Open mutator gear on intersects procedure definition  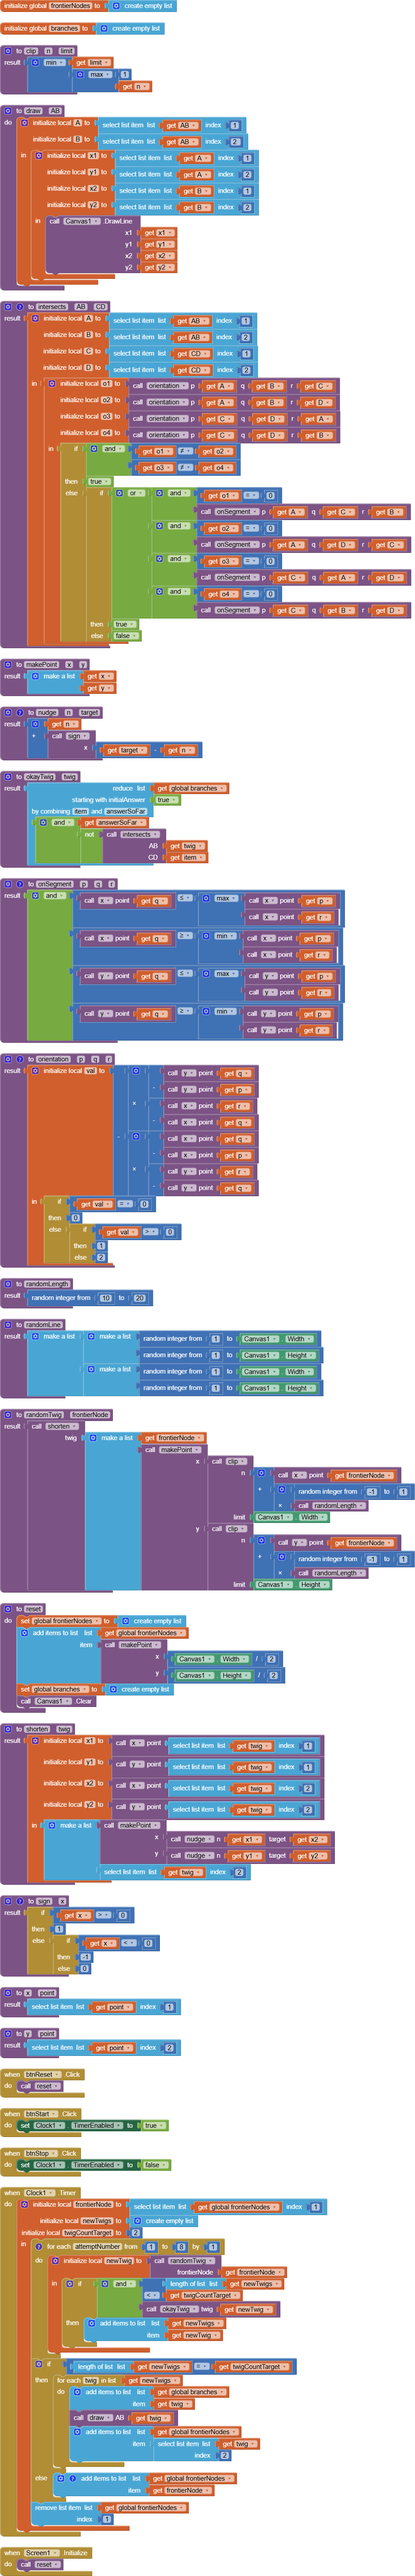(x=8, y=306)
